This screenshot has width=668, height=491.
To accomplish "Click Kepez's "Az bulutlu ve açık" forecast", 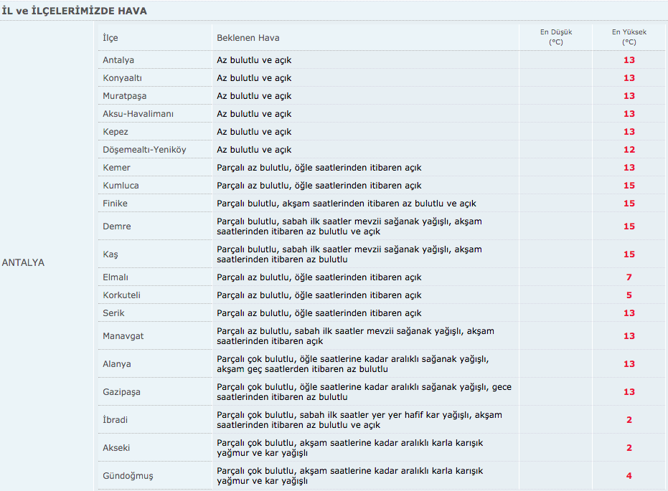I will click(x=254, y=131).
